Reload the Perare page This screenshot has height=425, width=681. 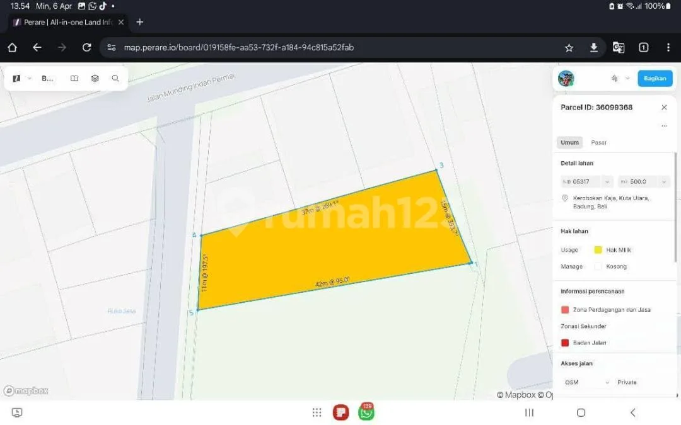tap(86, 48)
